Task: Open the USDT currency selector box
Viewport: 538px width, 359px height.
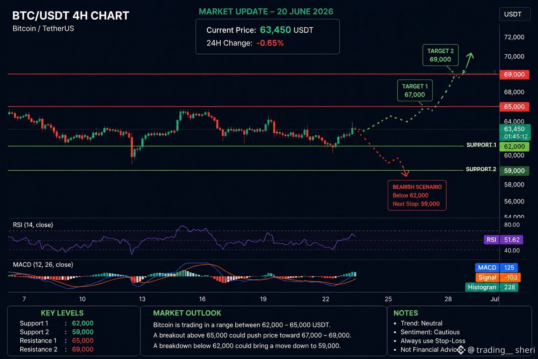Action: point(515,14)
